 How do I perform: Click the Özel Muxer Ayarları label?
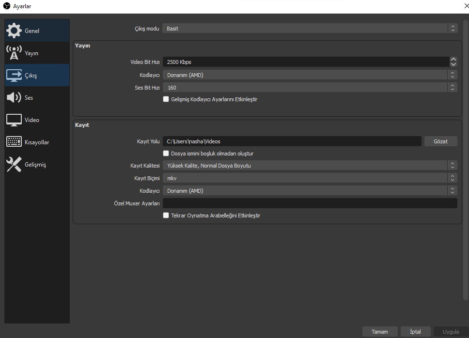[137, 203]
